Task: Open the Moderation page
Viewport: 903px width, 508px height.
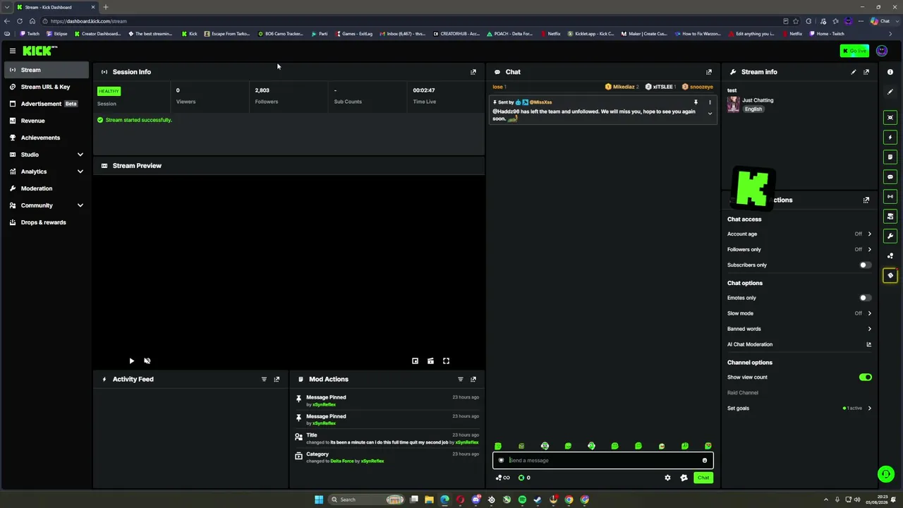Action: (46, 188)
